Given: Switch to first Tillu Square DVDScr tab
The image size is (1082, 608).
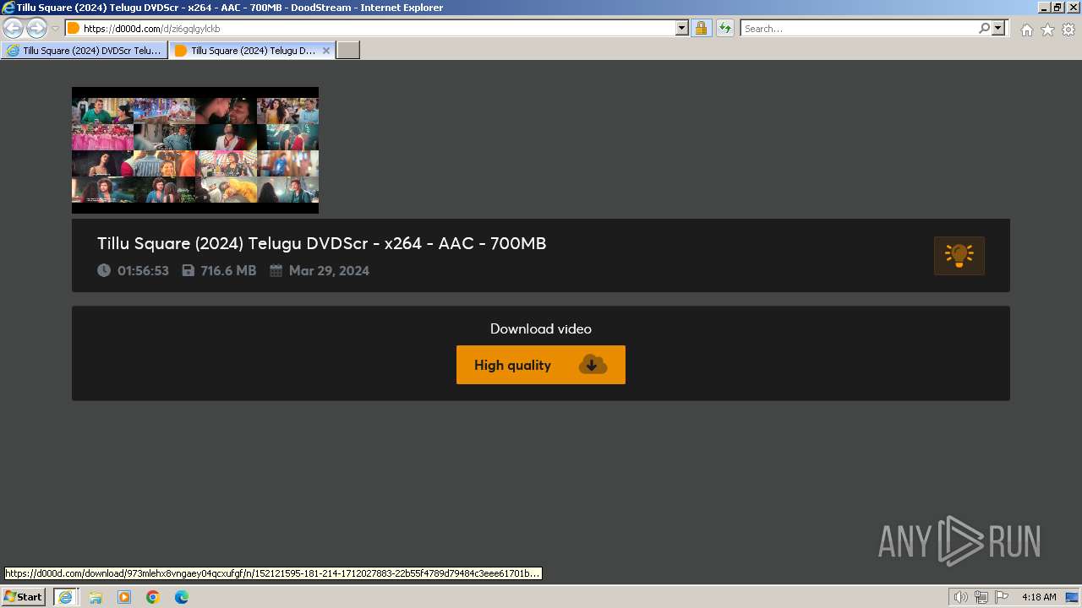Looking at the screenshot, I should (85, 51).
